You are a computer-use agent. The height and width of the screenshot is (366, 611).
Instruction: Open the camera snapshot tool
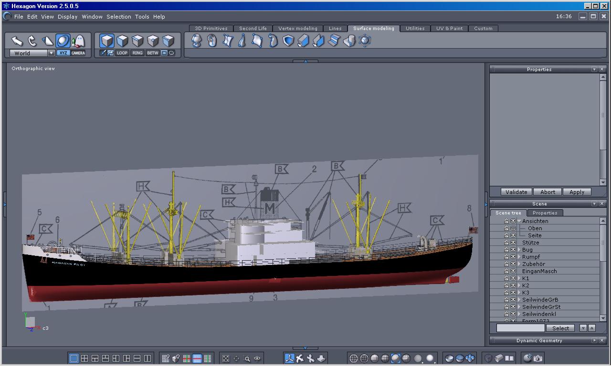click(538, 358)
